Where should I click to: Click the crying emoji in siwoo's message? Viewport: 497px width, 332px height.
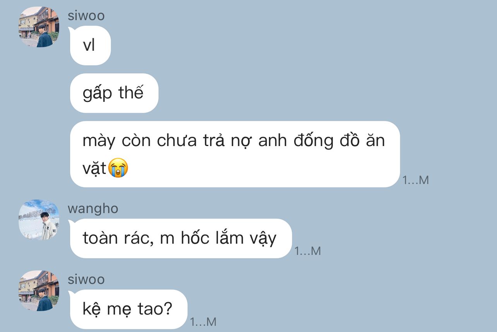pos(118,168)
